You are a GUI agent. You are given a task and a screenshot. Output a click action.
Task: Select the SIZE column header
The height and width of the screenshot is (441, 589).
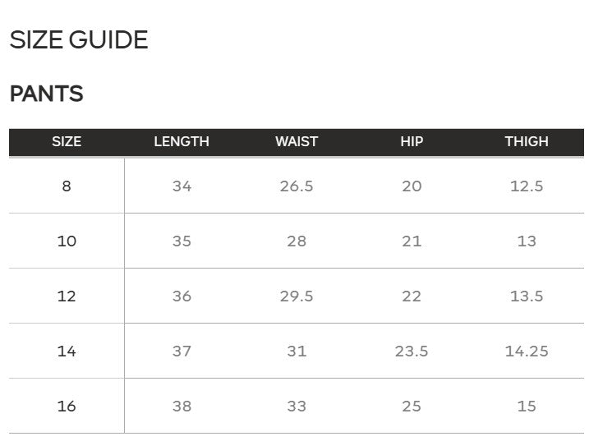67,142
